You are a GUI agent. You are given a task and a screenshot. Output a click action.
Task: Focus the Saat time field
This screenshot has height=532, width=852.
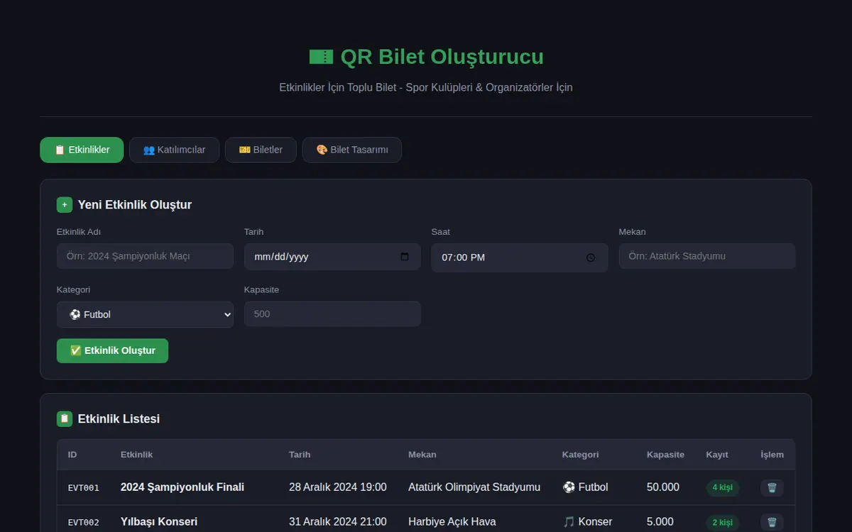[x=520, y=257]
